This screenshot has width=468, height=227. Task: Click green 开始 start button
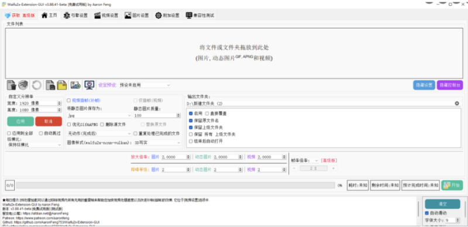(452, 185)
